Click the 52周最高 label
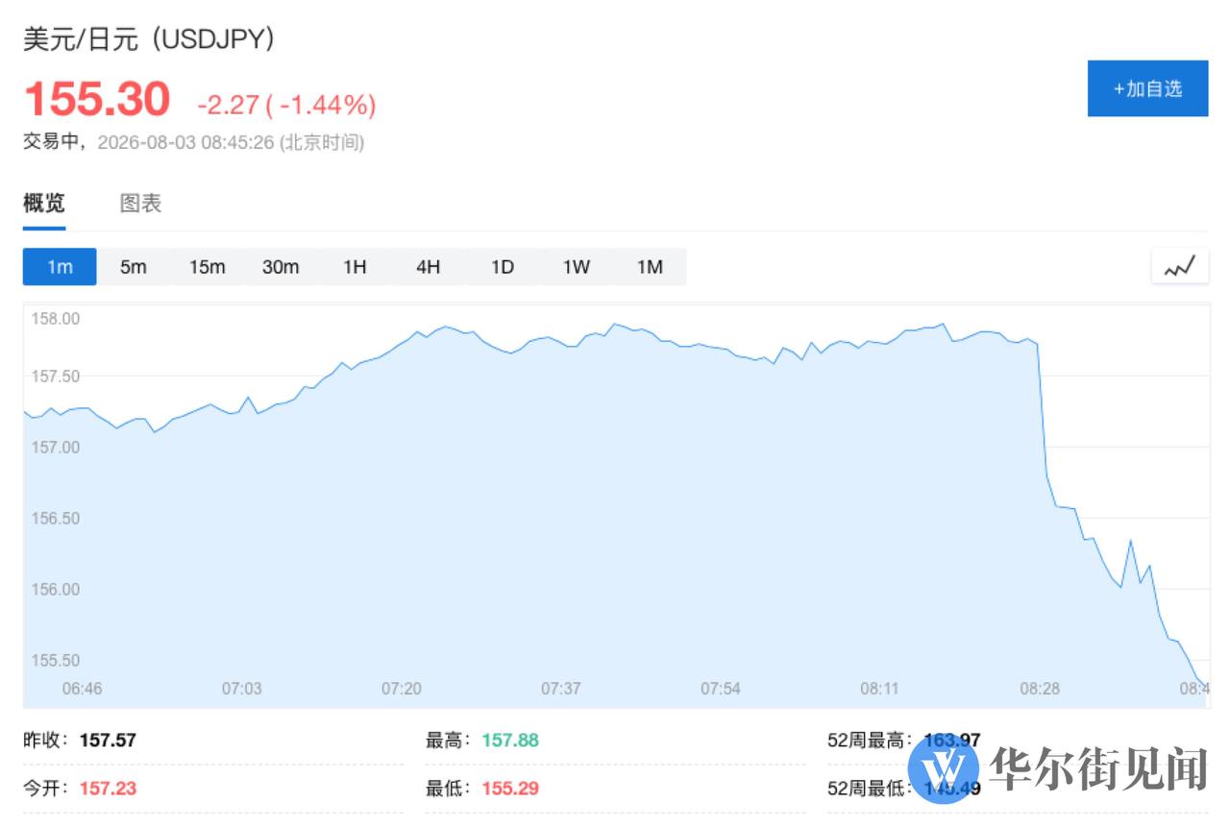This screenshot has width=1230, height=827. [871, 741]
